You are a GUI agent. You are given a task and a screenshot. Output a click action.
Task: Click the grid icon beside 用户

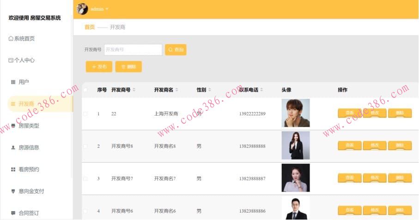tap(13, 82)
